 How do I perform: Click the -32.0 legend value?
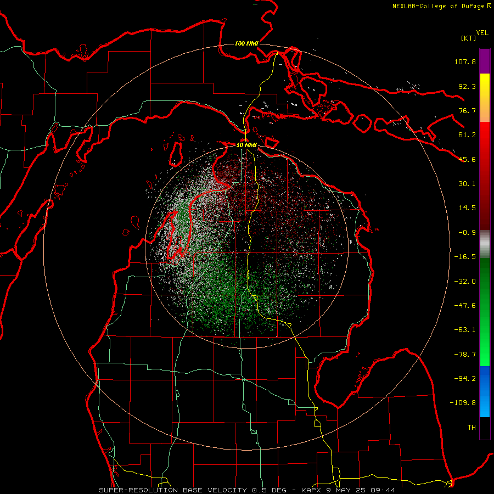465,282
